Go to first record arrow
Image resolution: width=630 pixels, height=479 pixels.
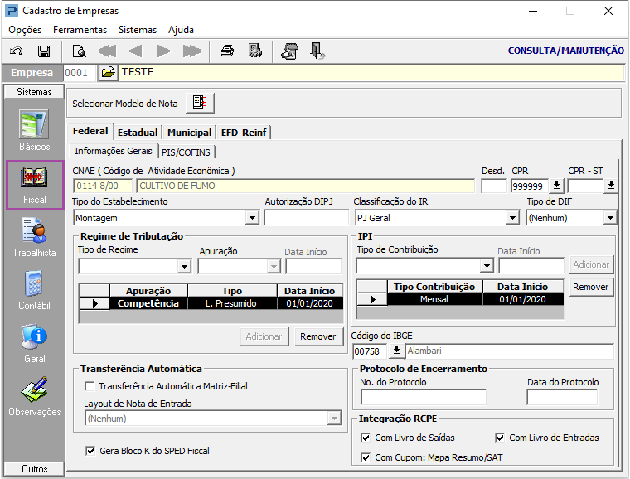tap(107, 51)
